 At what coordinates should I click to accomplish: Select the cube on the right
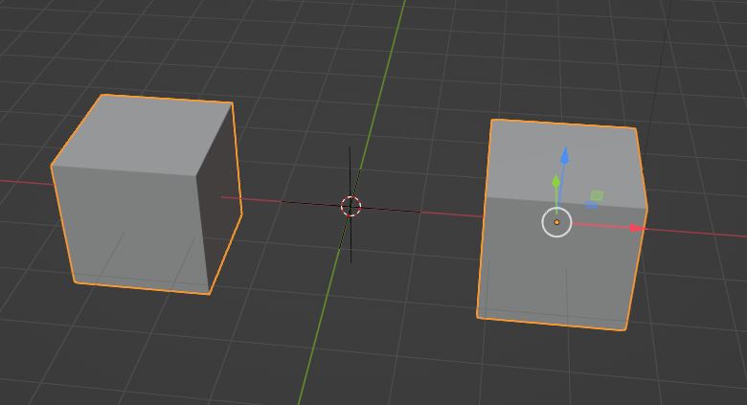(561, 224)
